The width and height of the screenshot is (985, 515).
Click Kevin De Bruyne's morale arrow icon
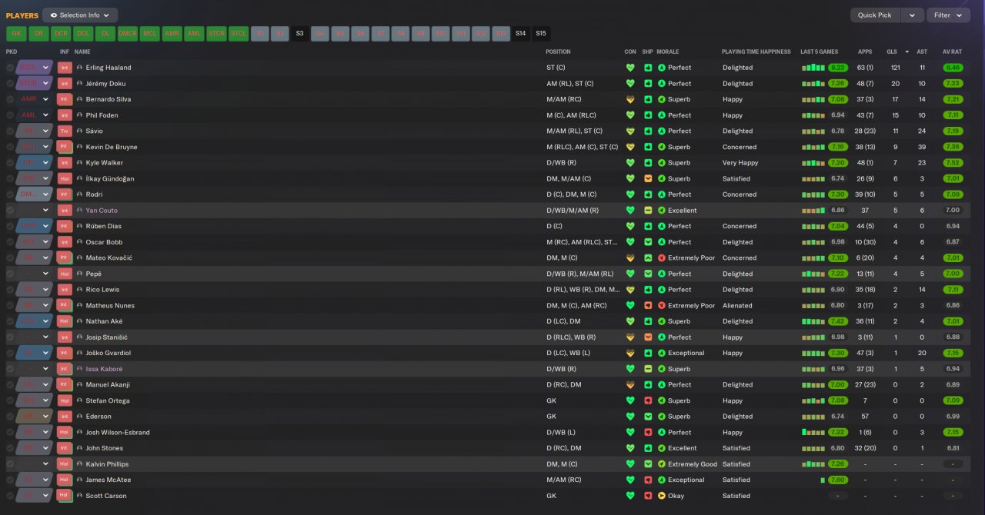point(662,147)
